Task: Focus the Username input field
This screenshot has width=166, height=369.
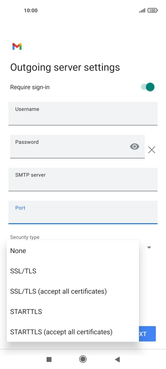Action: pos(83,113)
